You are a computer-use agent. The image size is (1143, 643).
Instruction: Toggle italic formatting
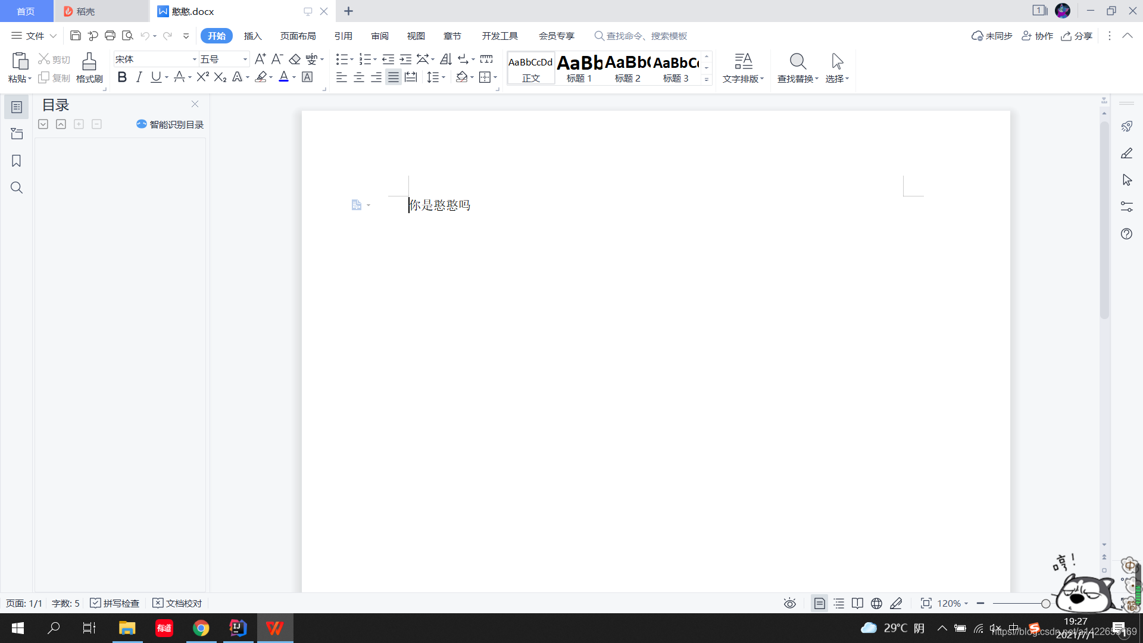coord(139,77)
